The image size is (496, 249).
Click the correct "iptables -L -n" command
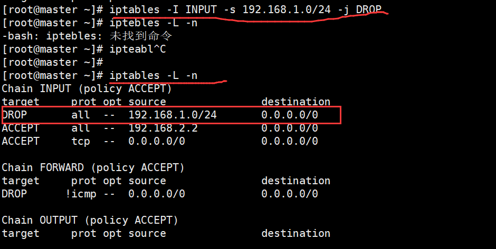point(153,75)
